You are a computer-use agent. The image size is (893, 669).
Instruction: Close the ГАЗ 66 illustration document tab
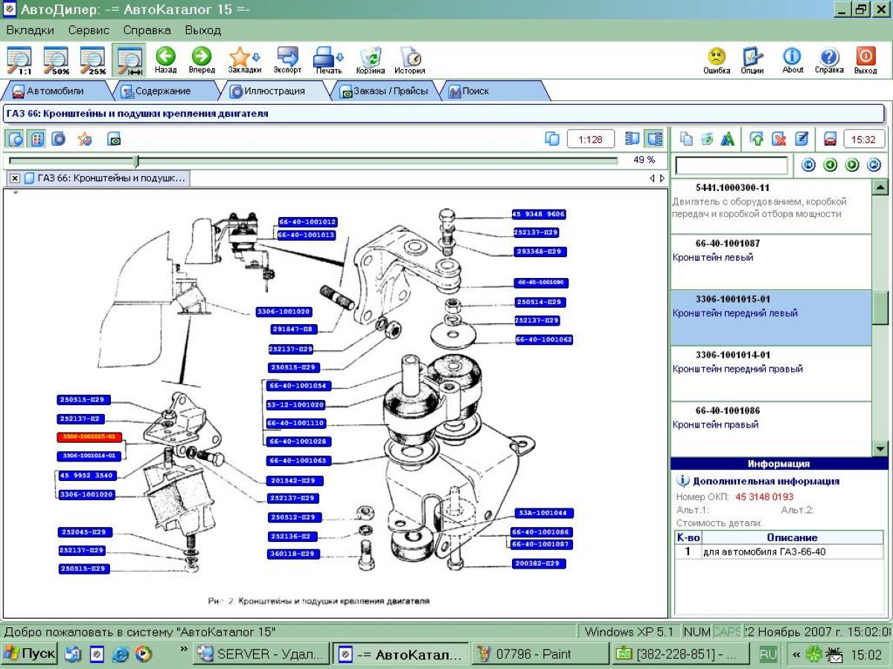15,178
